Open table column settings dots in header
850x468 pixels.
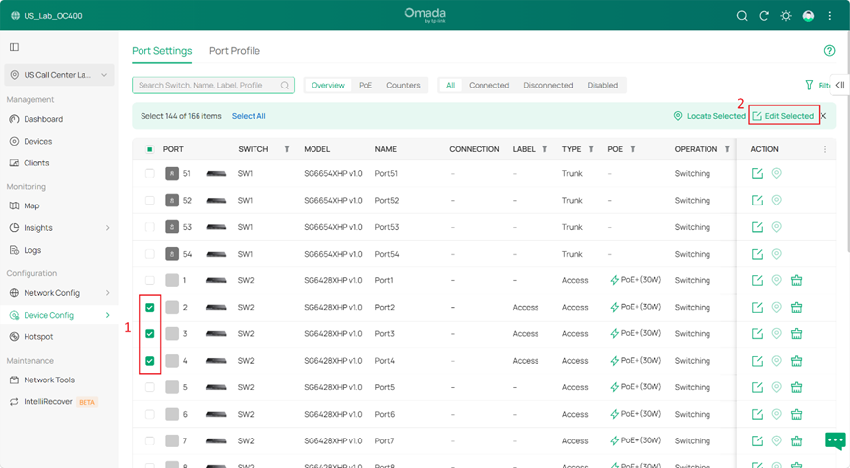pos(825,149)
